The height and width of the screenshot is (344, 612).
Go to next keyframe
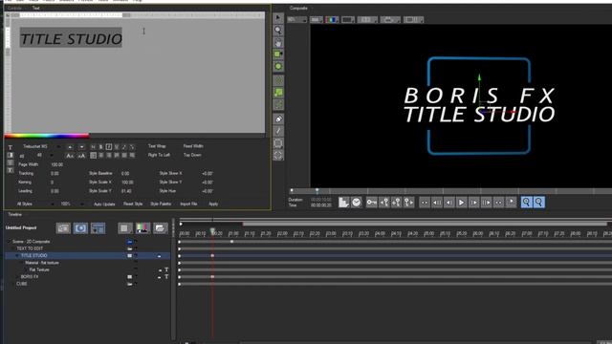click(x=408, y=202)
